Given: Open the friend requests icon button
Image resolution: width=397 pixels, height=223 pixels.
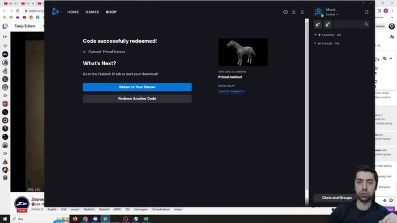Looking at the screenshot, I should [328, 25].
